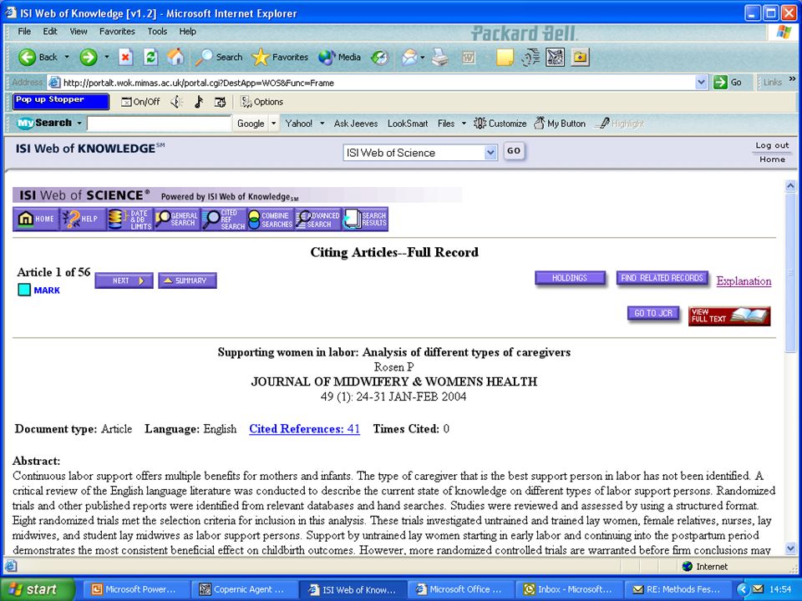Open the Cited Ref Search button
802x601 pixels.
224,219
